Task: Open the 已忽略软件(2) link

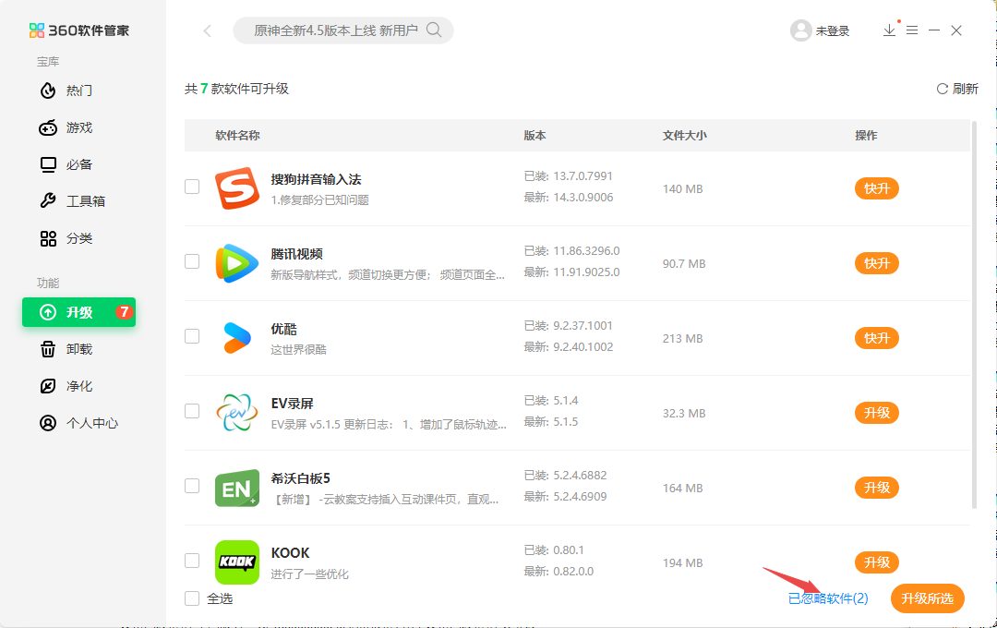Action: 828,598
